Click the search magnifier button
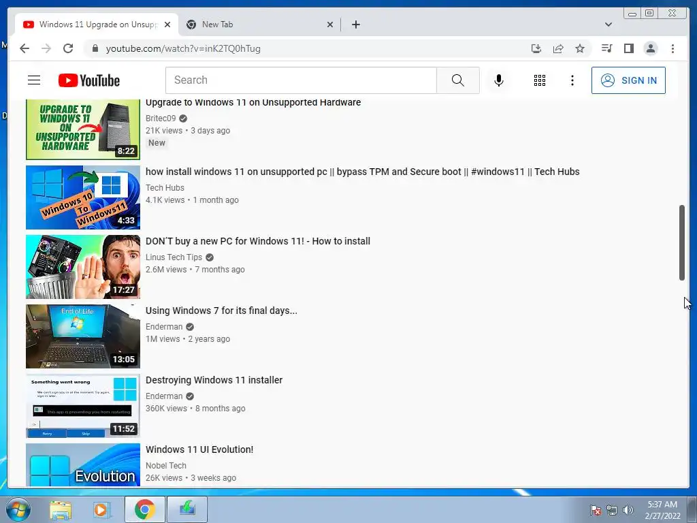This screenshot has width=697, height=523. coord(458,80)
